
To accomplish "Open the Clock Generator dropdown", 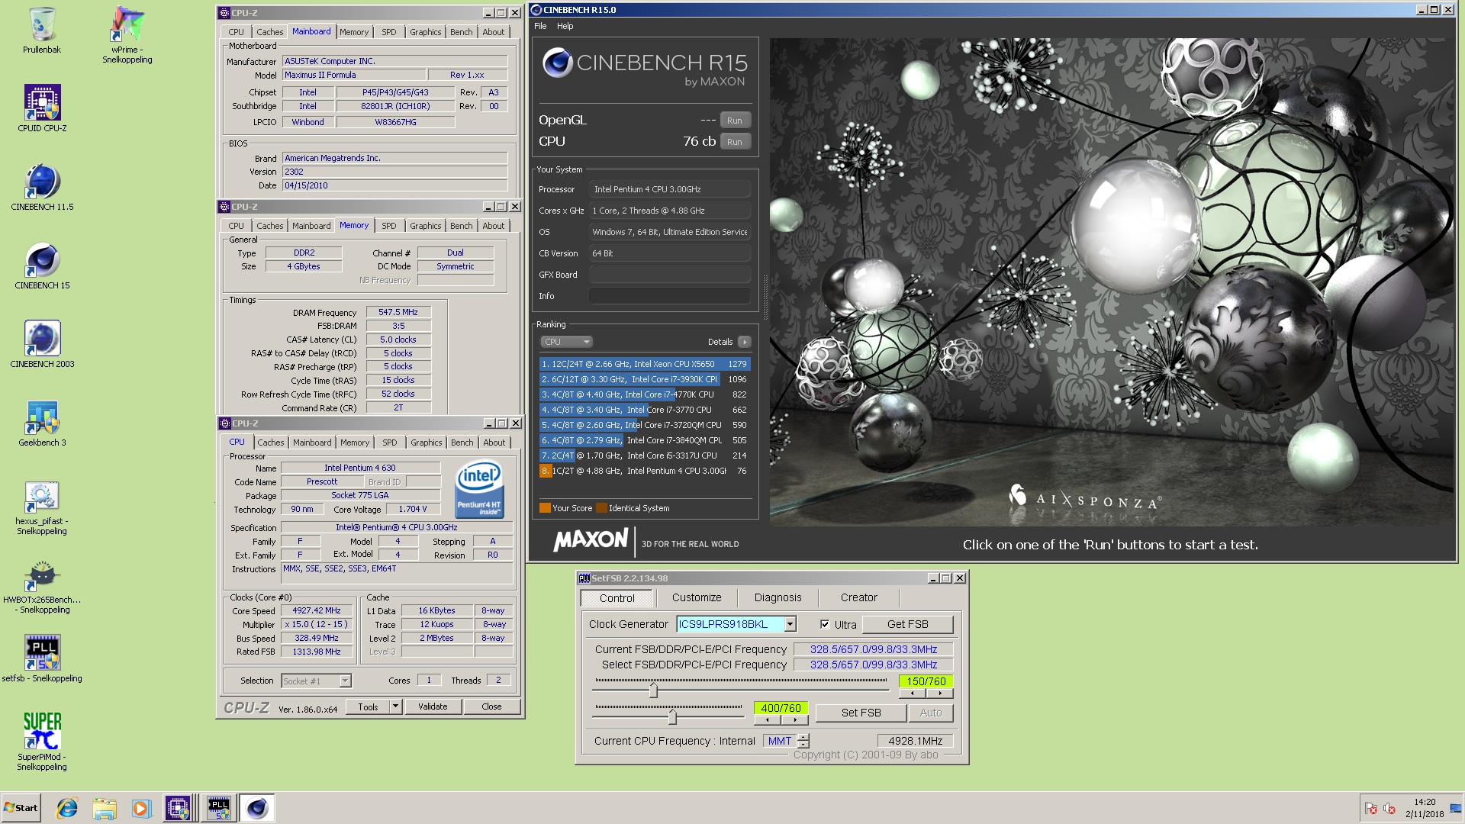I will pyautogui.click(x=790, y=624).
